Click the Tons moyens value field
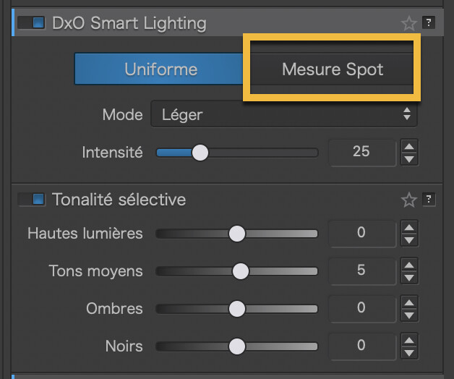The width and height of the screenshot is (454, 379). 361,271
